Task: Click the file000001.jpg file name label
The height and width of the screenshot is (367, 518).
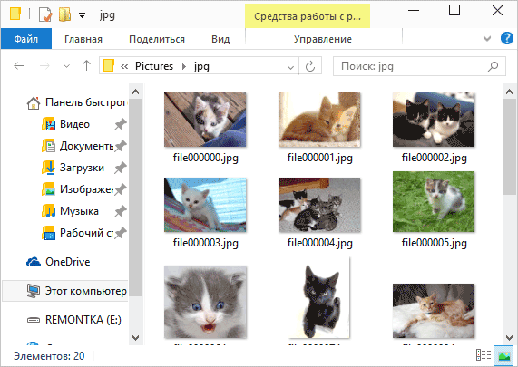Action: tap(320, 158)
